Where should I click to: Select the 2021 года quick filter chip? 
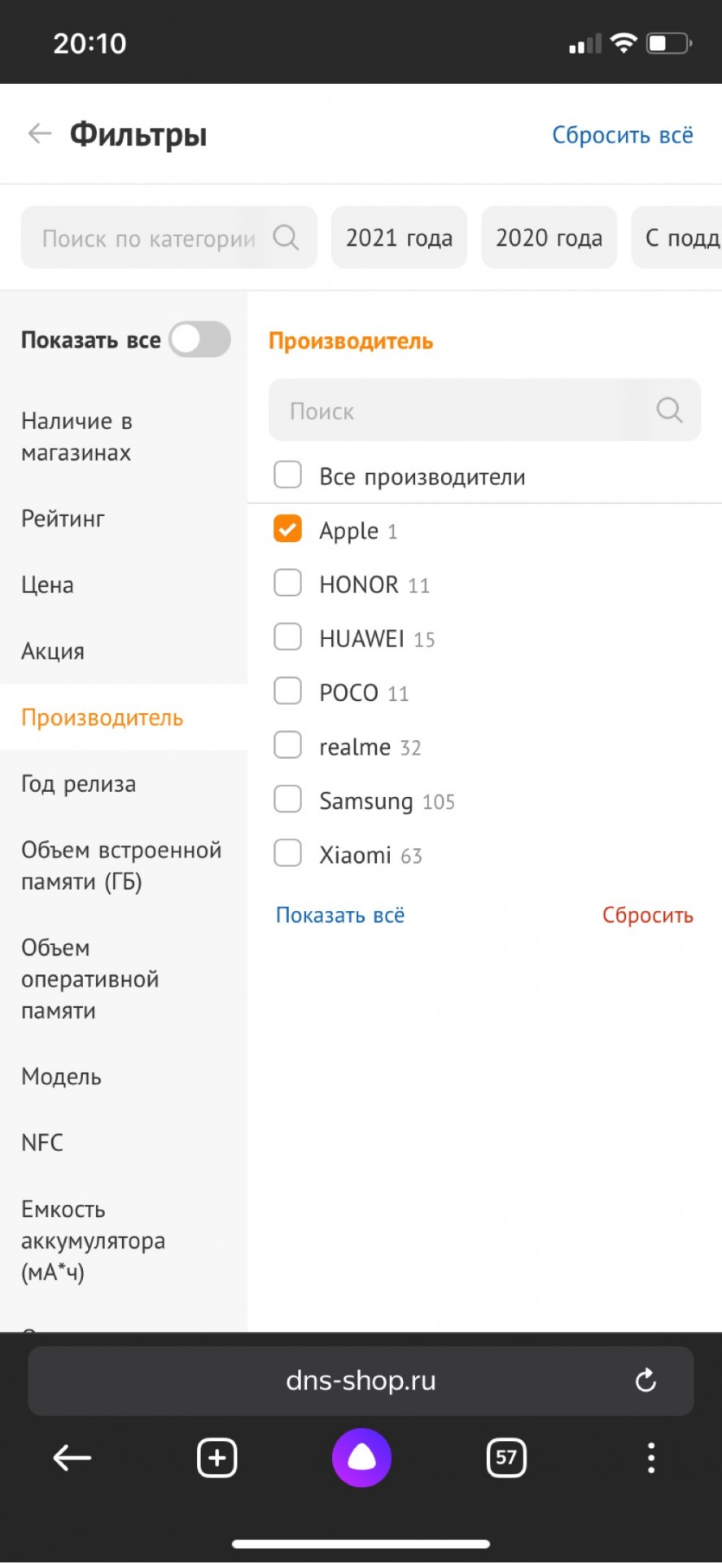tap(399, 238)
